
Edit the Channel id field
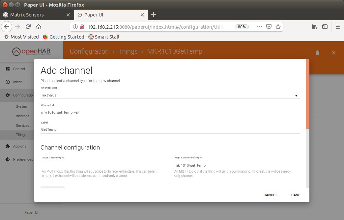[170, 112]
